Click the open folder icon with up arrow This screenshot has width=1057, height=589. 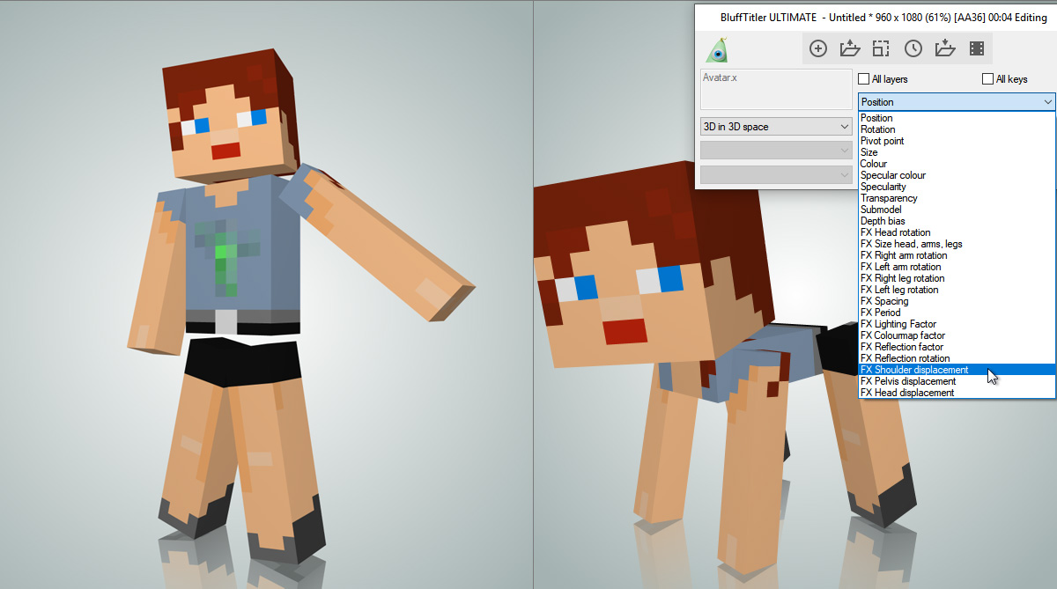click(849, 48)
